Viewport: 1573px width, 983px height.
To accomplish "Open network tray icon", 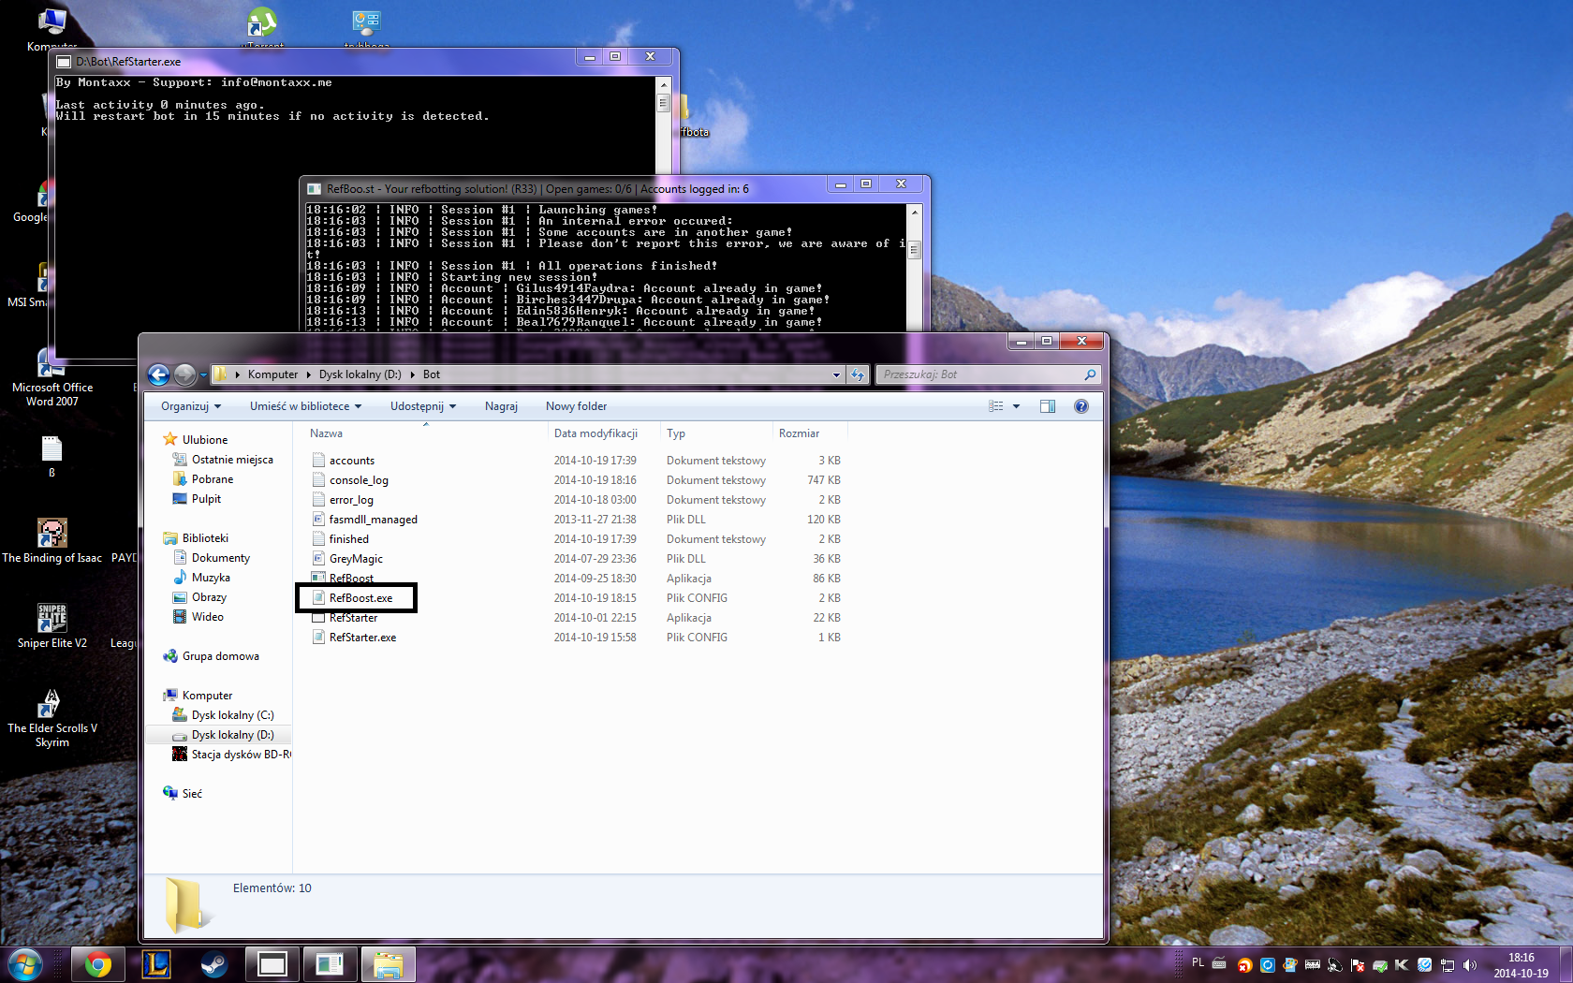I will point(1448,965).
